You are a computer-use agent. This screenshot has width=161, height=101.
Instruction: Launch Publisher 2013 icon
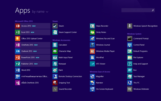[18, 64]
